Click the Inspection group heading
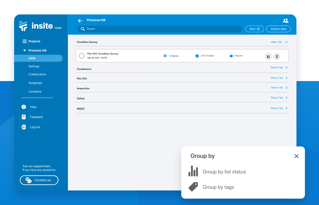Screen dimensions: 319x205 point(83,88)
